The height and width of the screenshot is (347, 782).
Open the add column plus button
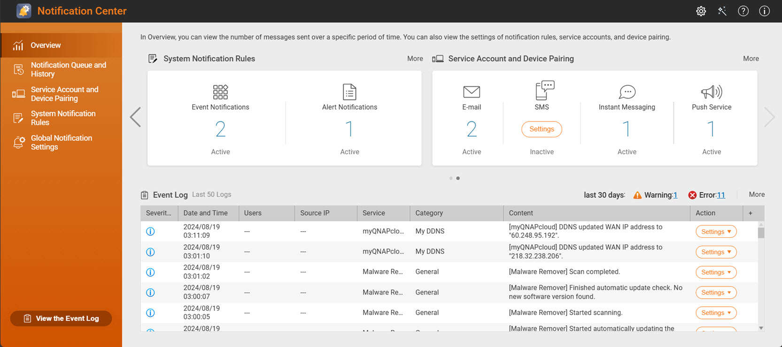point(750,213)
